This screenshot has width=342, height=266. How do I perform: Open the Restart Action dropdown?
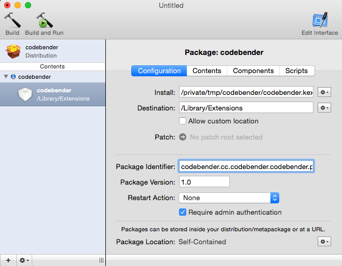[x=229, y=198]
